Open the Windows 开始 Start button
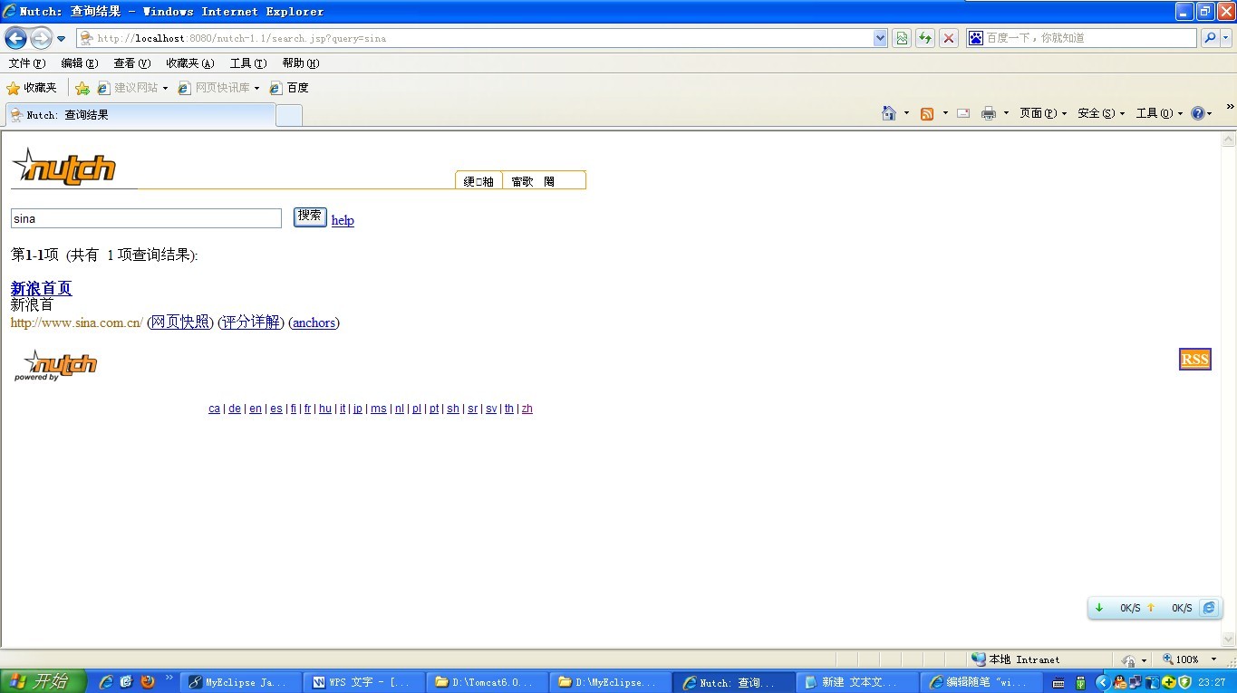The image size is (1237, 693). (43, 681)
